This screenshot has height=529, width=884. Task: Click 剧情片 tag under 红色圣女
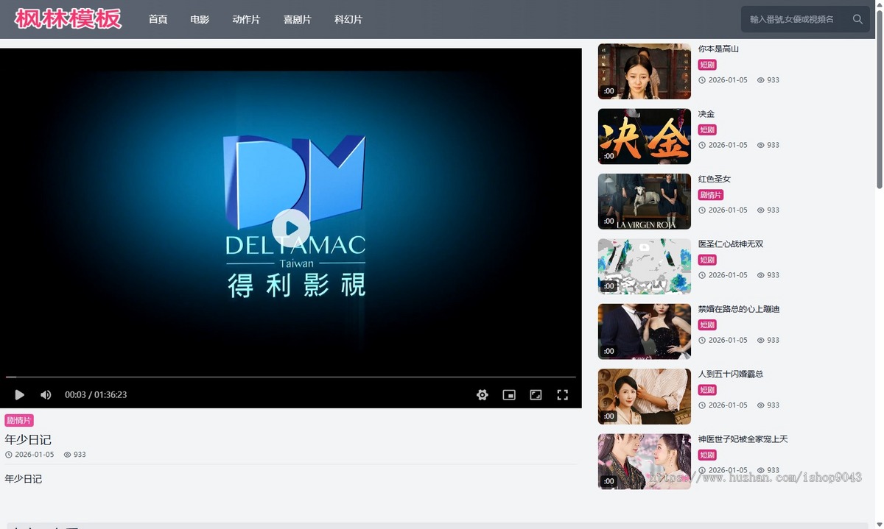[711, 195]
